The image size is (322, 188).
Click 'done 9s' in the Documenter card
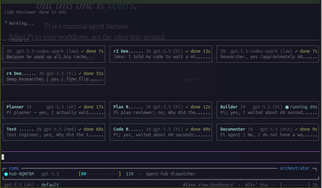[308, 129]
